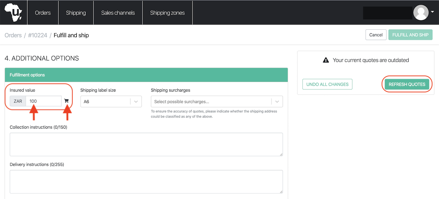Open Shipping zones in top navigation
Viewport: 439px width, 199px height.
coord(167,13)
